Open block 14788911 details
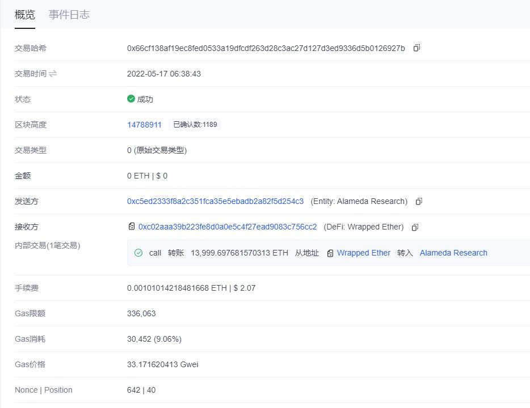The height and width of the screenshot is (408, 530). coord(144,124)
